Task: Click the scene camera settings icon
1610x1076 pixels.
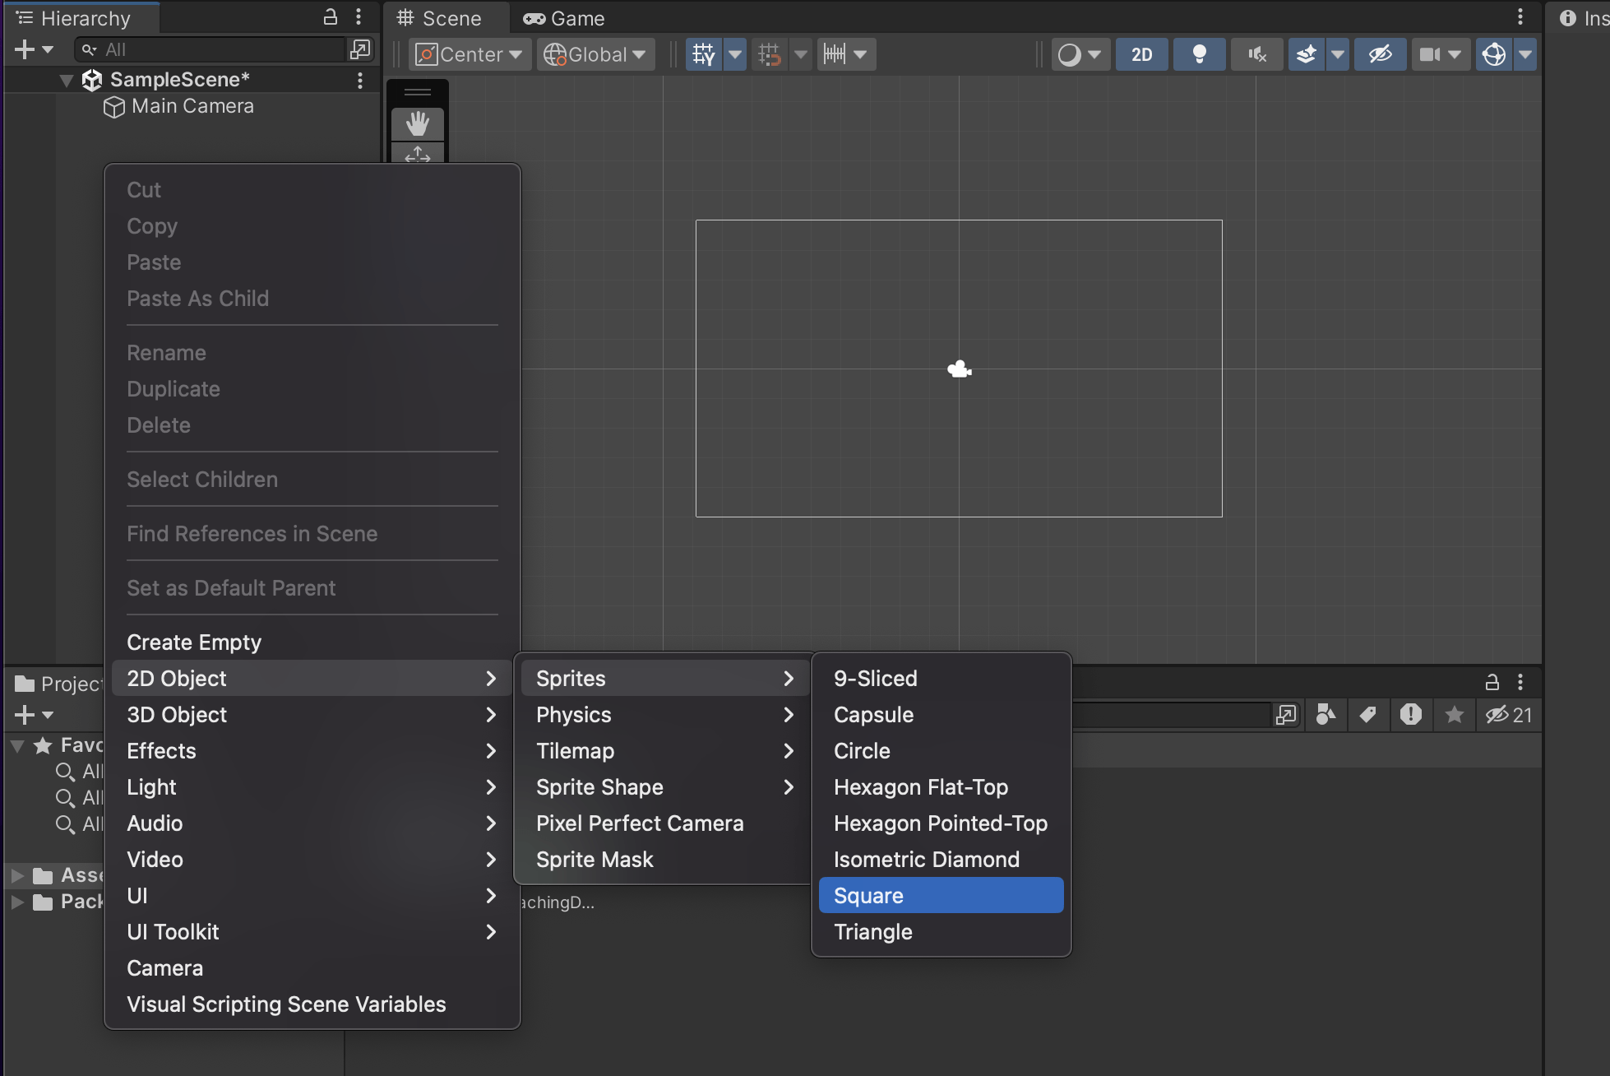Action: click(x=1430, y=54)
